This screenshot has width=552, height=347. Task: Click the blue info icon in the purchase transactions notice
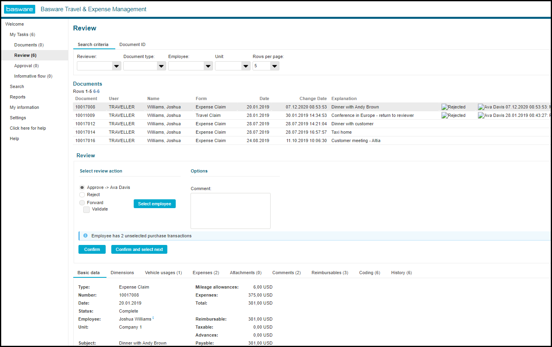[85, 236]
